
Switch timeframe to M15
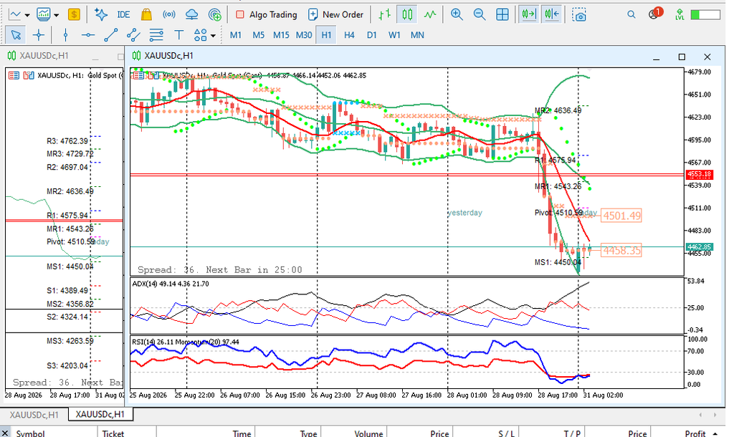point(281,35)
